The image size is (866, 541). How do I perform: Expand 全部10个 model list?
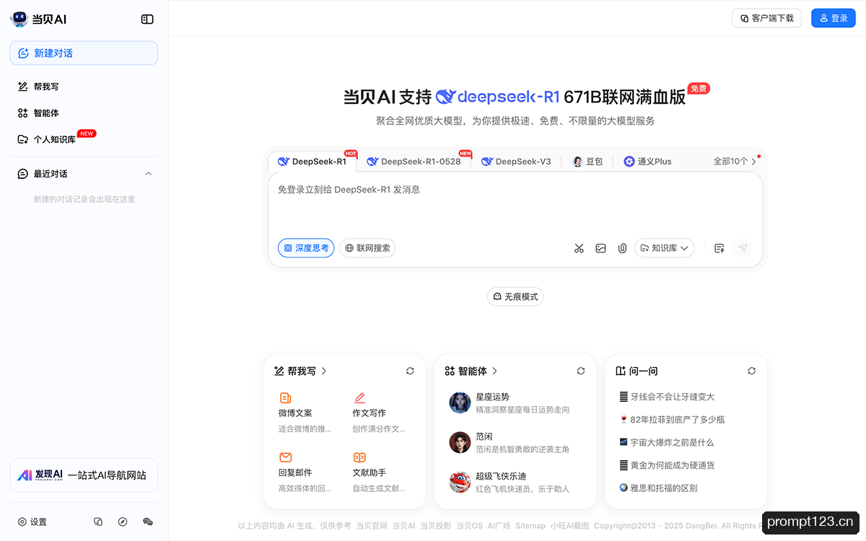pyautogui.click(x=735, y=162)
